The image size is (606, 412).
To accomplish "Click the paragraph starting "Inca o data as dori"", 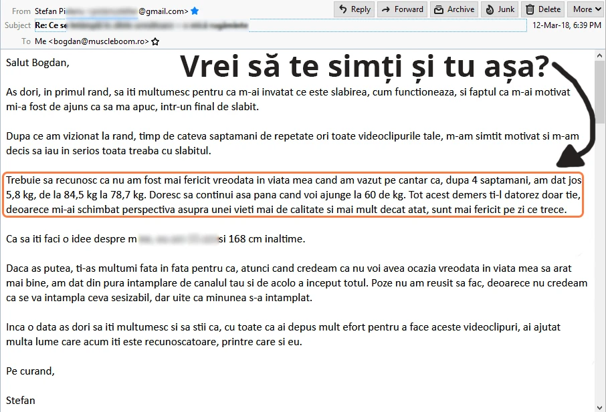I will coord(284,334).
